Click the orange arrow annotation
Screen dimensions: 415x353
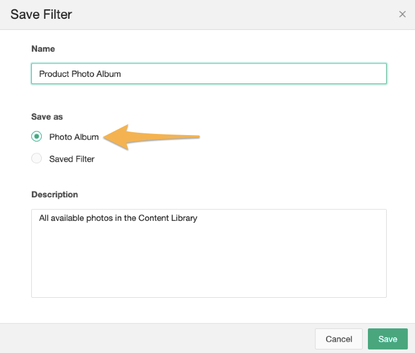(x=151, y=137)
